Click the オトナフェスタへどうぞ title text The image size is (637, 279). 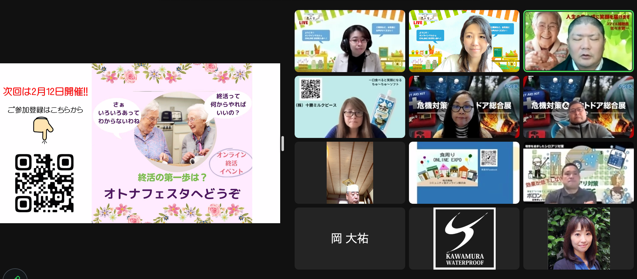click(172, 194)
